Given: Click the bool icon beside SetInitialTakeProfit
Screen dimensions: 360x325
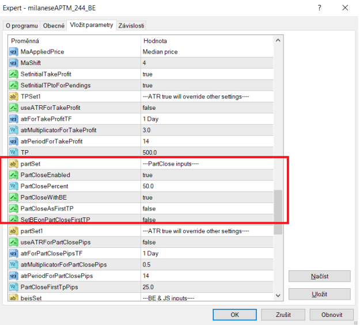Looking at the screenshot, I should click(13, 74).
